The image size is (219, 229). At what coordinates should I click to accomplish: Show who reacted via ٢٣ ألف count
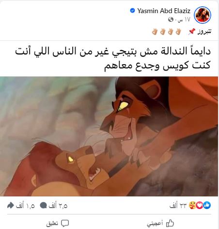[178, 206]
